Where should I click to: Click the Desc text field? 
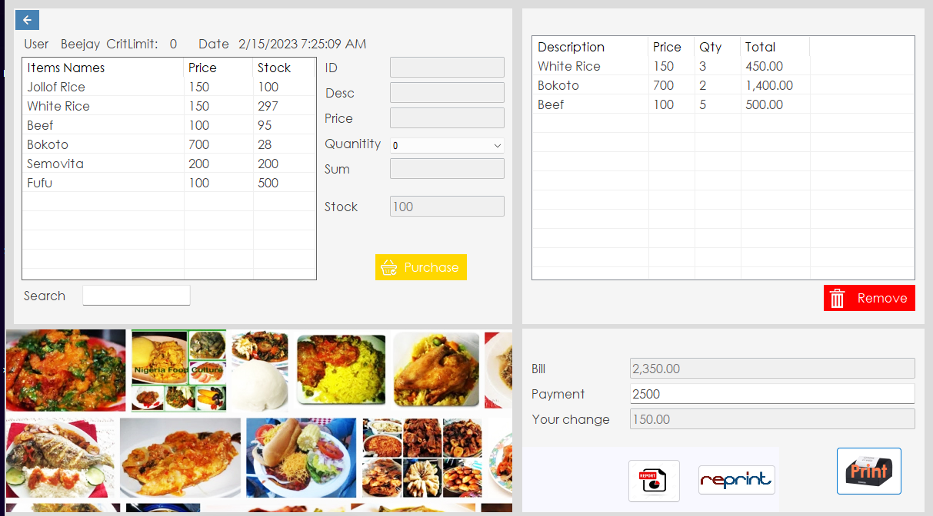[x=446, y=92]
